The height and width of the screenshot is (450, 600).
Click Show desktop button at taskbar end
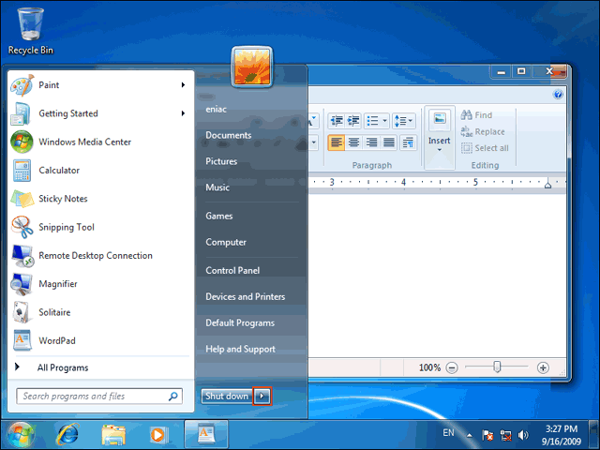click(x=594, y=435)
